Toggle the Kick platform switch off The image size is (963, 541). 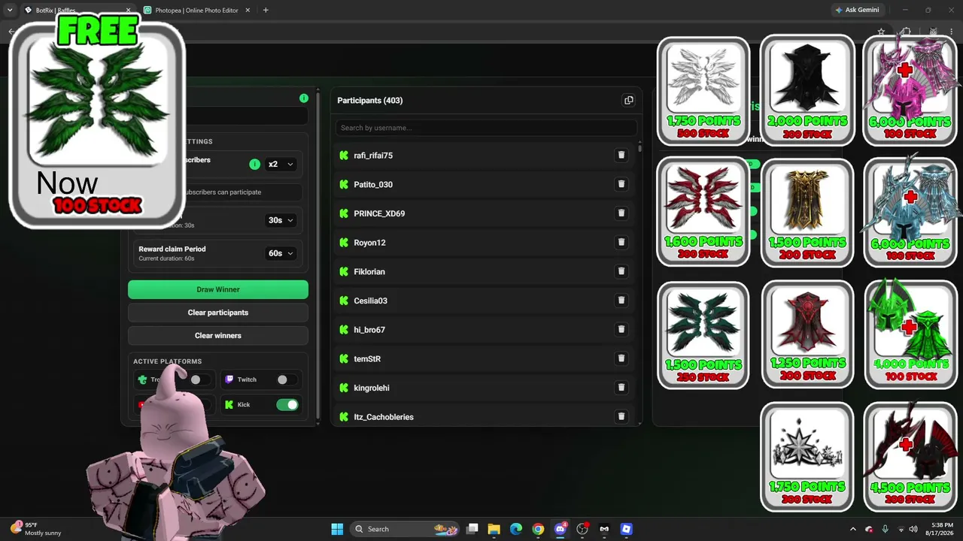click(x=287, y=405)
